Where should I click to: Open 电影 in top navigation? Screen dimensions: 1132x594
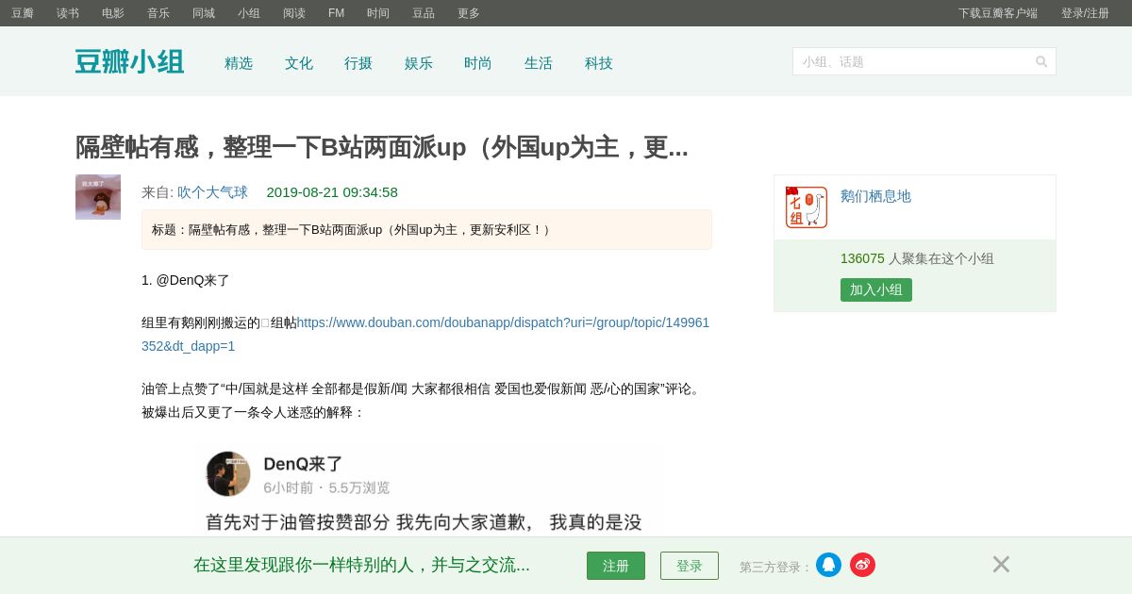(113, 13)
